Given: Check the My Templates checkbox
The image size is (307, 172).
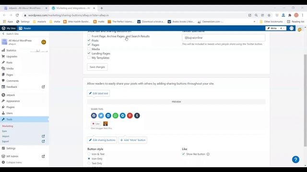Looking at the screenshot, I should pyautogui.click(x=89, y=57).
